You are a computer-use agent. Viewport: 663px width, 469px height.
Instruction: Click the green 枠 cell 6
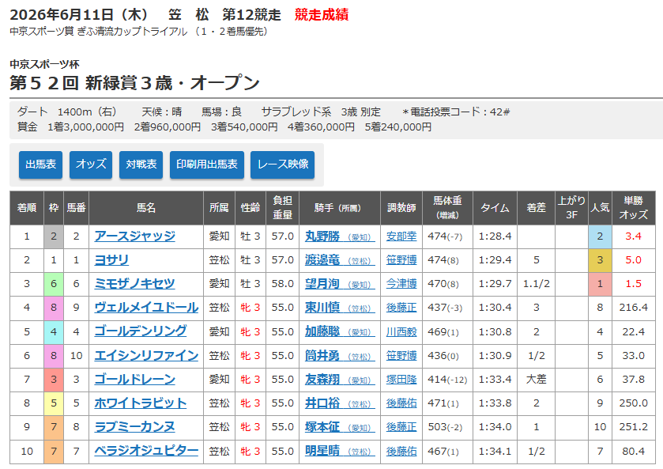click(54, 284)
